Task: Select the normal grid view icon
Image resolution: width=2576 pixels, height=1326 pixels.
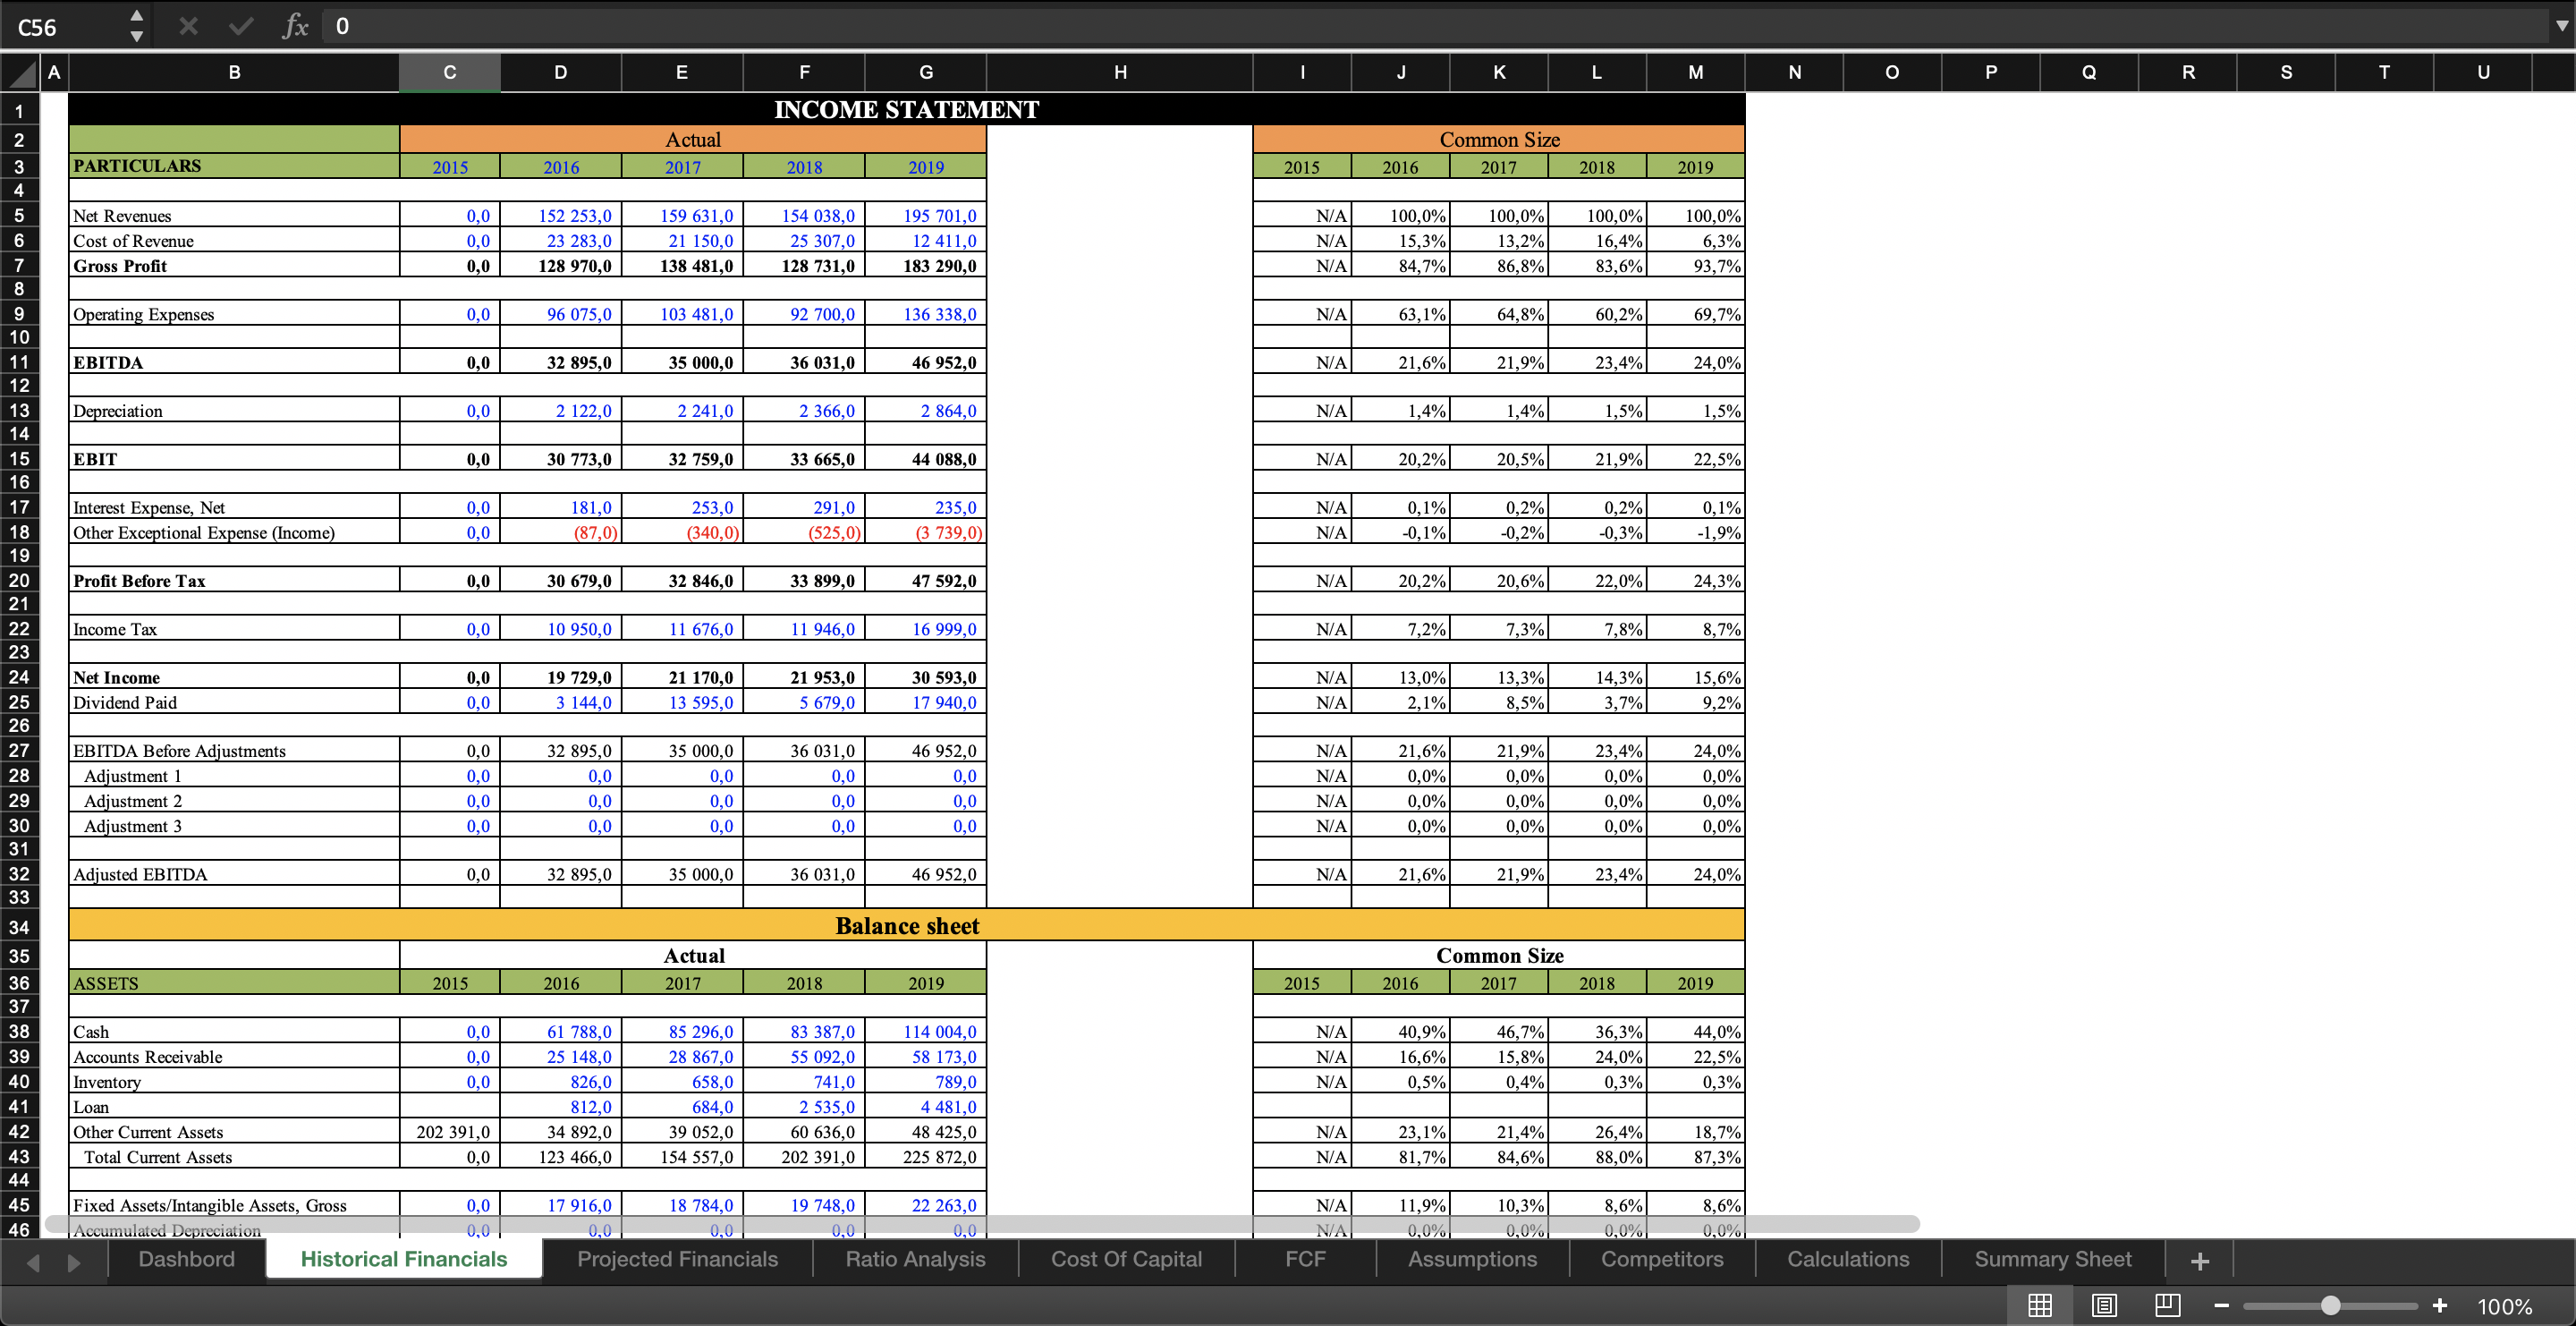Action: pos(2040,1305)
